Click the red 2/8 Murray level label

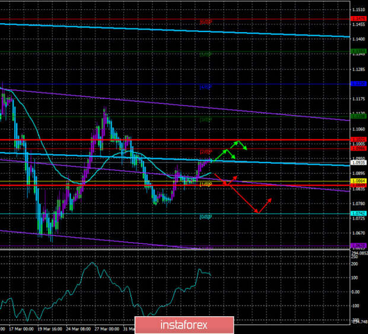click(x=206, y=152)
